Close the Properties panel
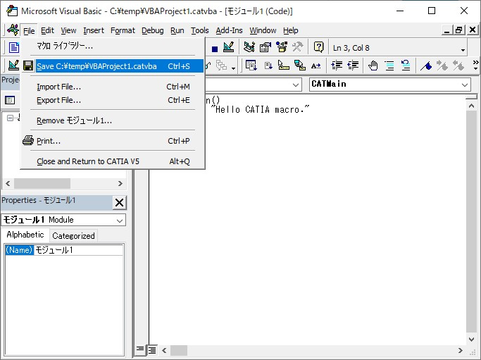Screen dimensions: 481x360 tap(119, 202)
